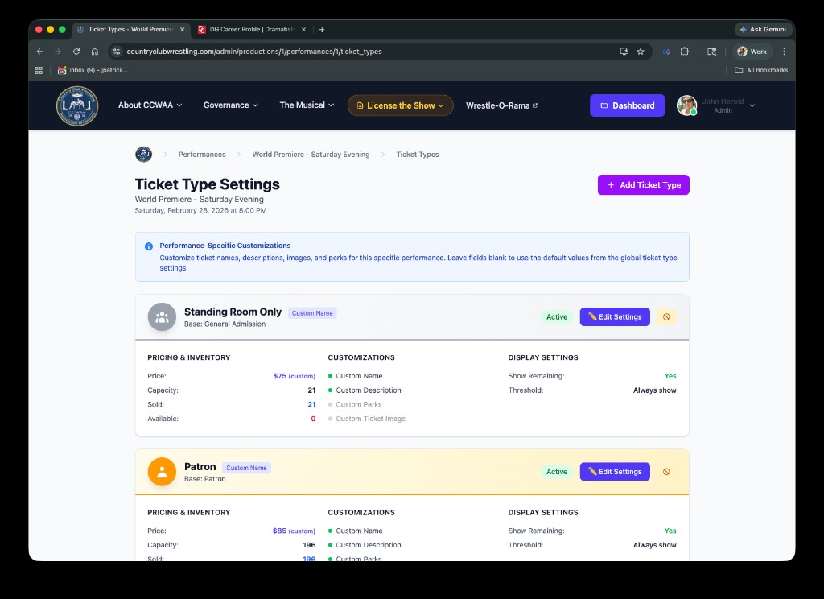The height and width of the screenshot is (599, 824).
Task: Click the Add Ticket Type button
Action: [x=643, y=185]
